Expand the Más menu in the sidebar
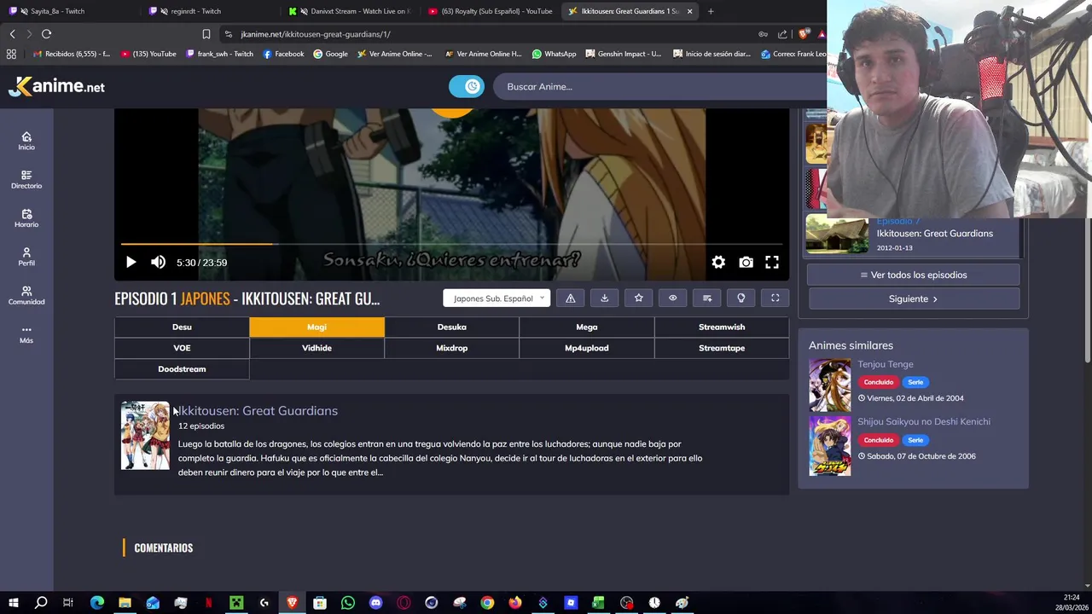This screenshot has height=614, width=1092. tap(26, 334)
